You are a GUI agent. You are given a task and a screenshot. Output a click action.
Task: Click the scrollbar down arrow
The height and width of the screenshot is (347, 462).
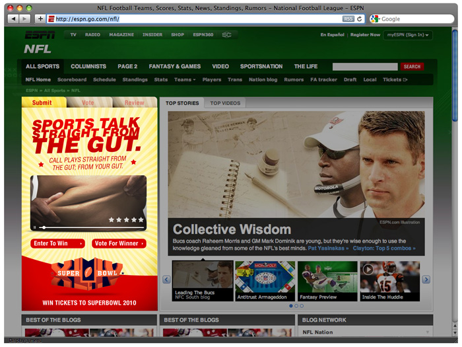pos(455,333)
